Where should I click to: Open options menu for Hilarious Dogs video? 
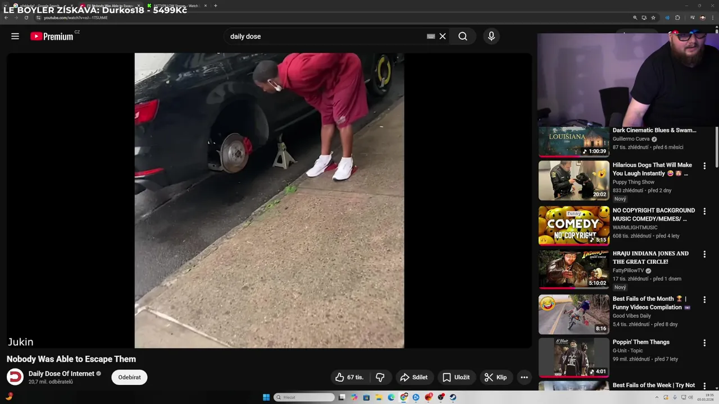click(x=704, y=166)
